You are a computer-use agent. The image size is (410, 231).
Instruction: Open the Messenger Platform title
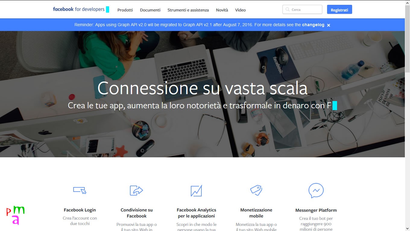tap(316, 210)
